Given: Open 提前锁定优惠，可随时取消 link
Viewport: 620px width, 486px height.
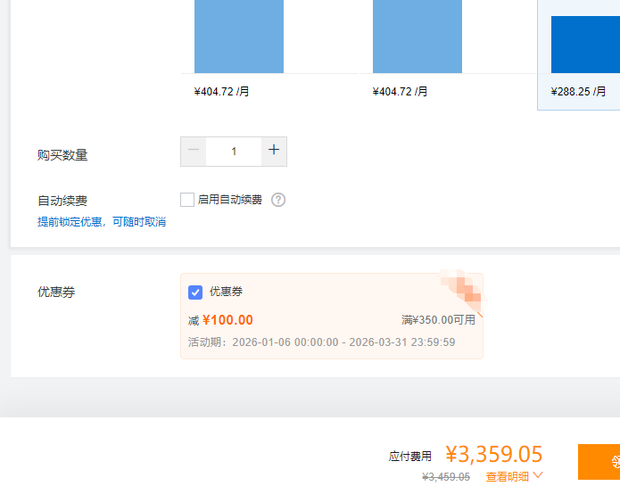Looking at the screenshot, I should pyautogui.click(x=102, y=221).
